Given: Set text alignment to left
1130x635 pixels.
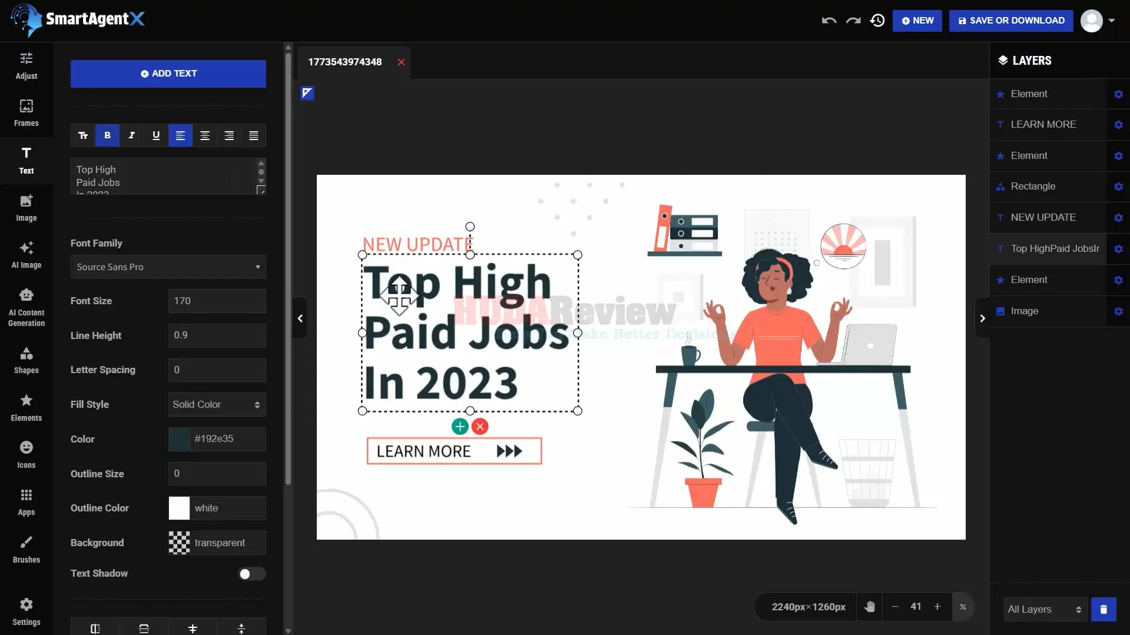Looking at the screenshot, I should tap(180, 135).
